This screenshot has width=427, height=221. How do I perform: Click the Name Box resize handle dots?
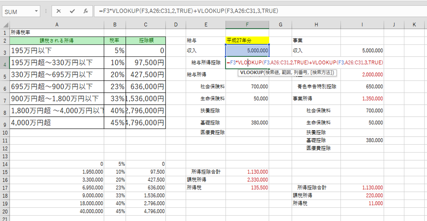(46, 11)
